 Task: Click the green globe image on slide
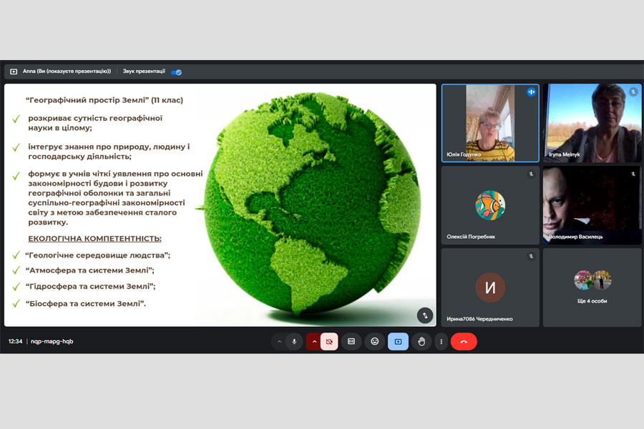click(313, 203)
